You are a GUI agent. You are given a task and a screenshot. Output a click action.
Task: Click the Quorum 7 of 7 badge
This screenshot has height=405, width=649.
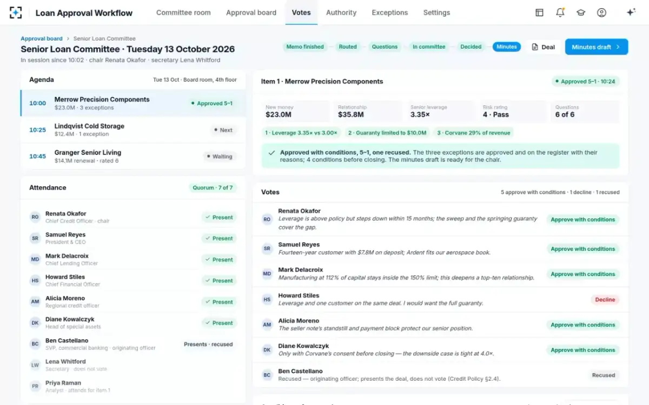pos(213,188)
